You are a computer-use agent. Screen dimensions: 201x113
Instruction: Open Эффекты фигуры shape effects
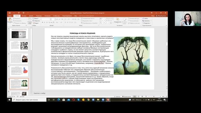tap(134, 23)
